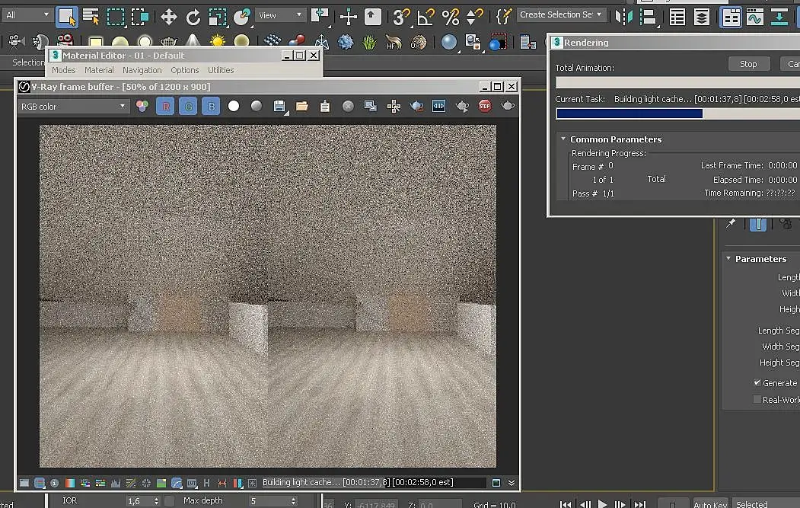
Task: Click the Percent Snap toggle icon
Action: (x=451, y=16)
